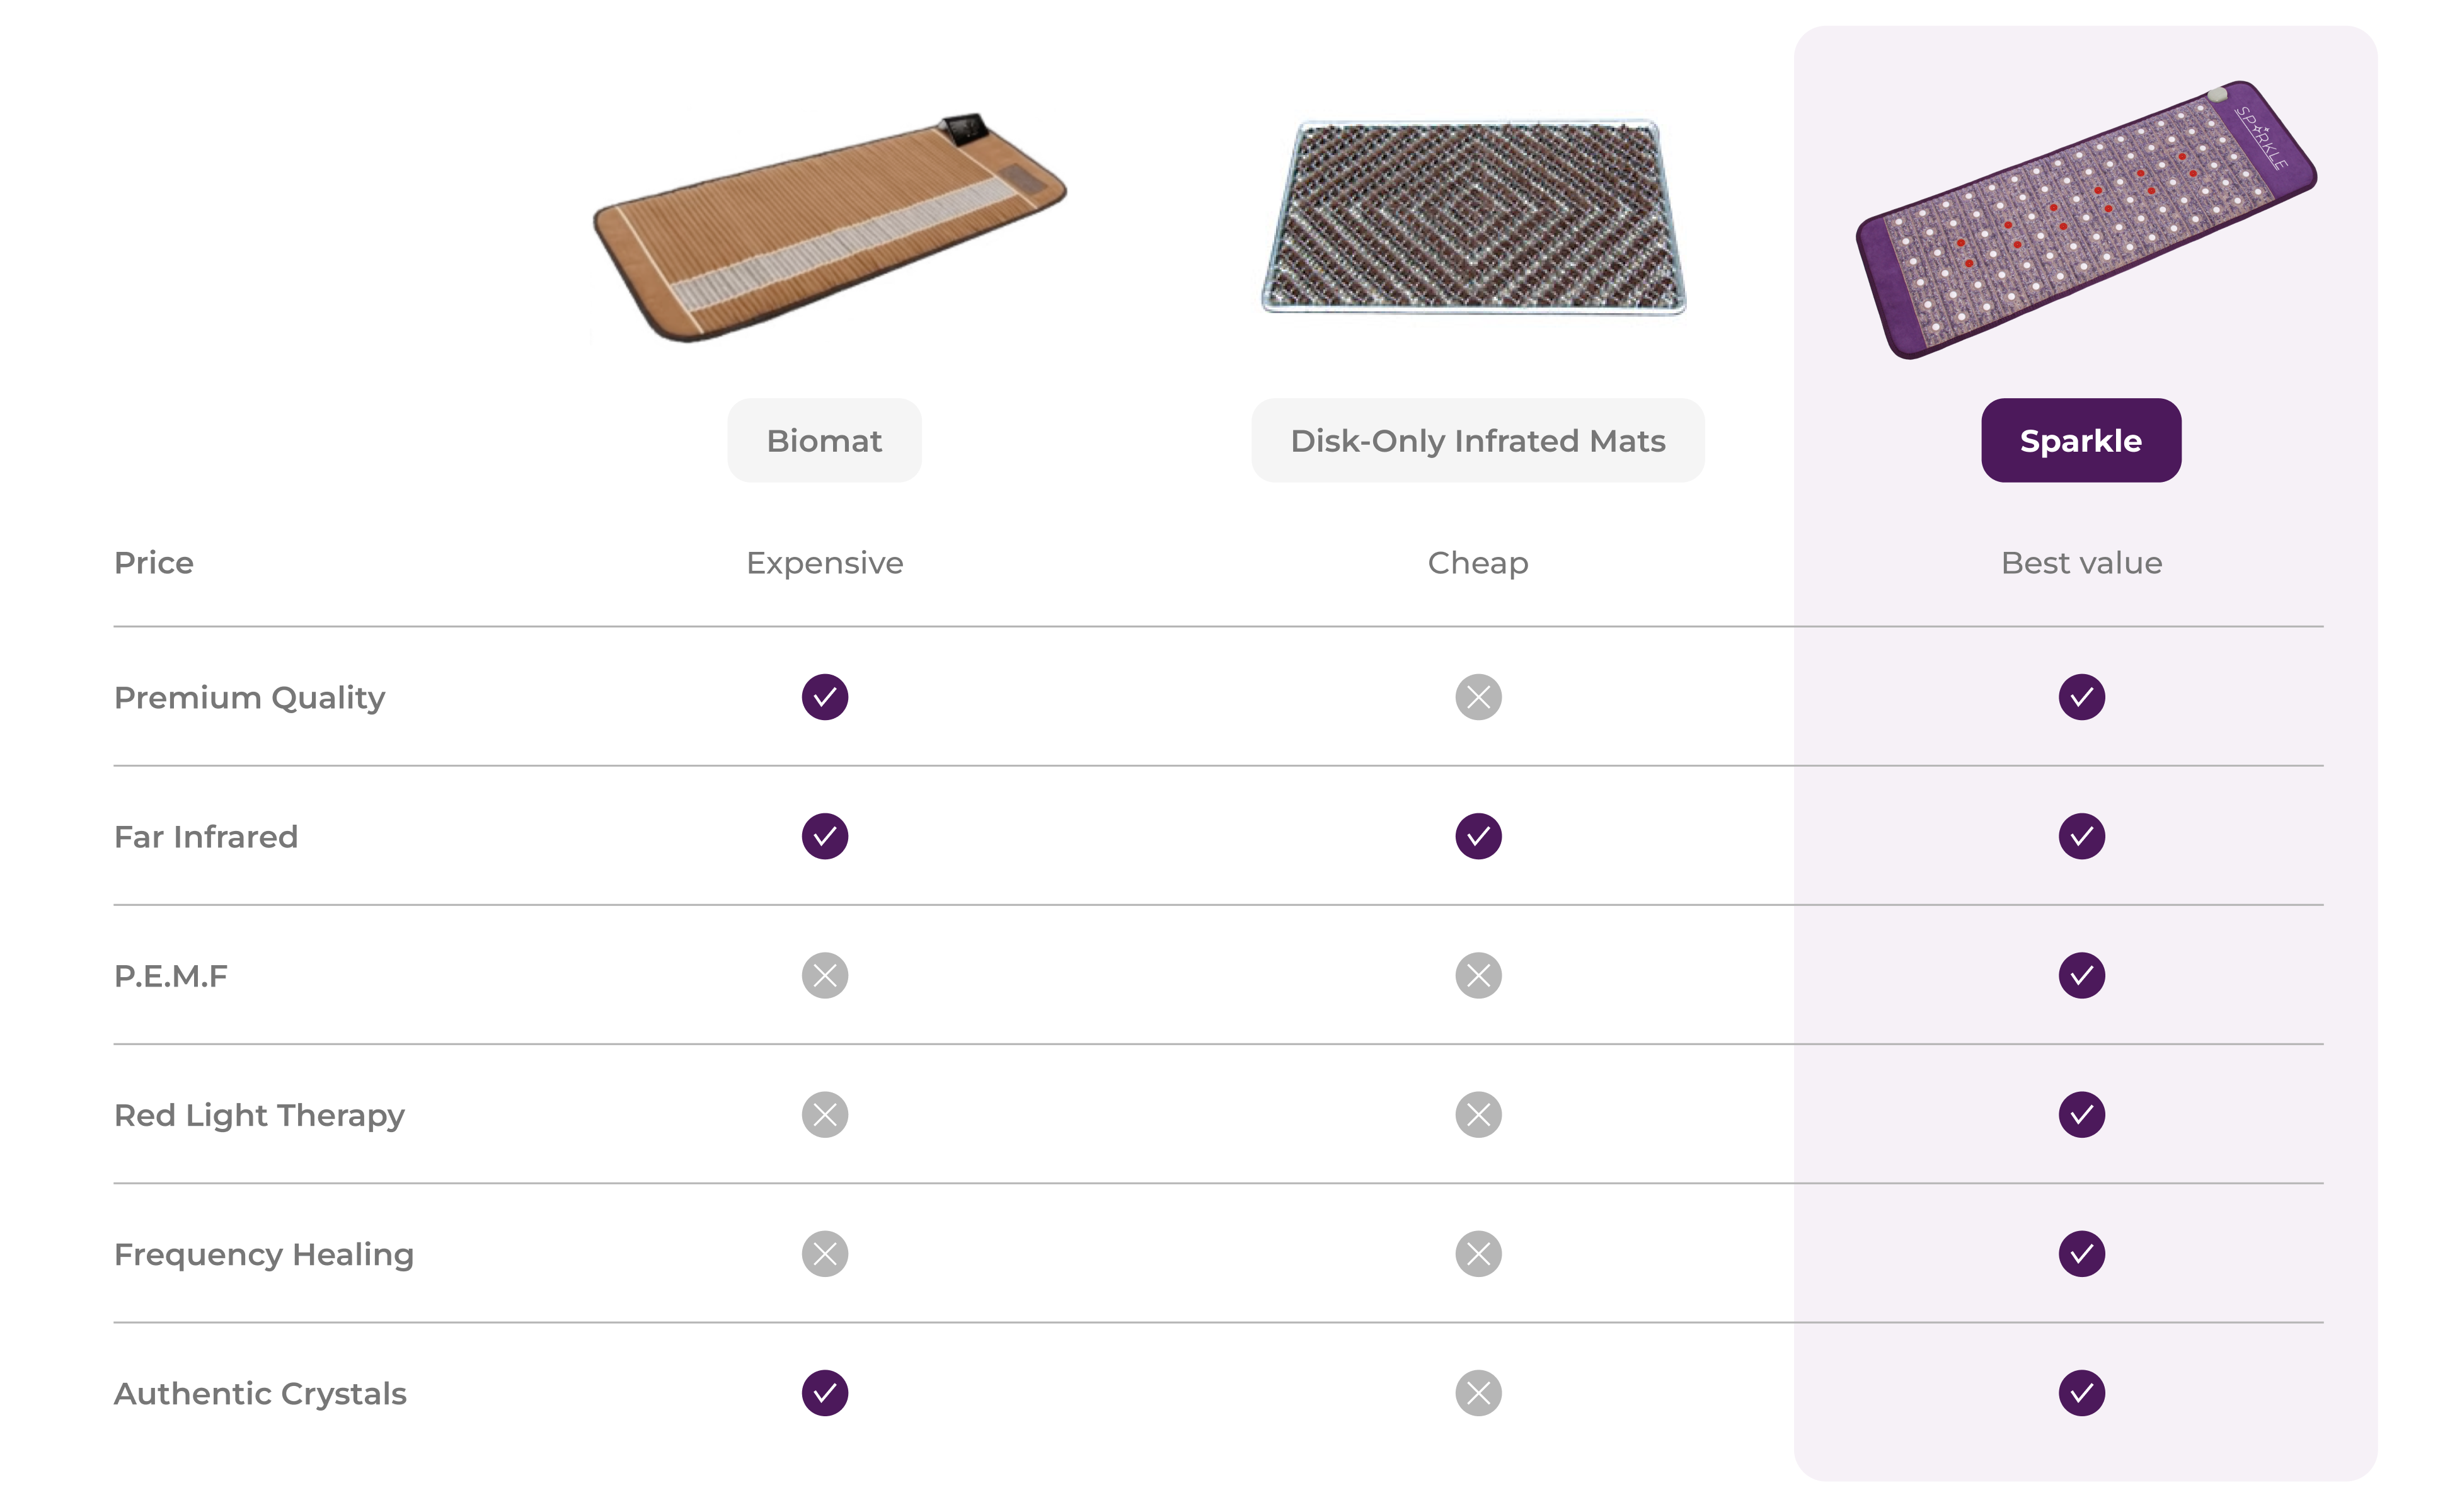The width and height of the screenshot is (2445, 1512).
Task: Click Disk-Only mats' Frequency Healing cross icon
Action: pos(1478,1253)
